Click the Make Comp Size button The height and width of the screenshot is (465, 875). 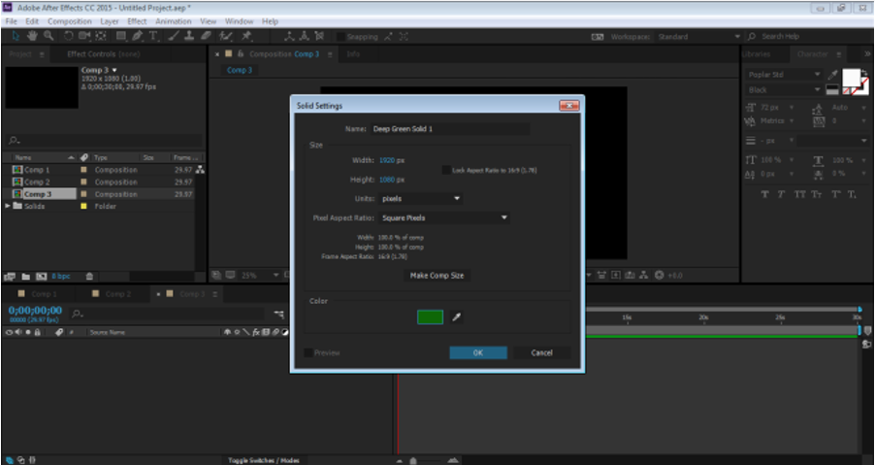pyautogui.click(x=437, y=276)
